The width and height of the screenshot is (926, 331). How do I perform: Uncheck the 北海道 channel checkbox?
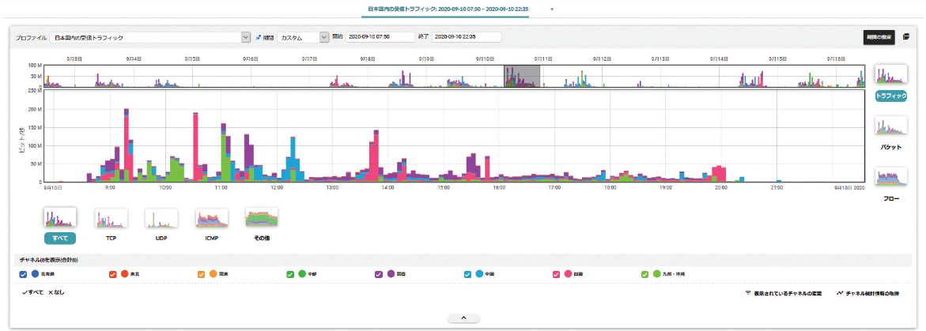23,274
